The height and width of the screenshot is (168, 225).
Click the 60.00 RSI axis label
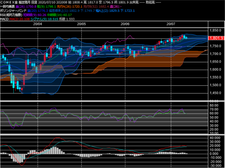214,113
